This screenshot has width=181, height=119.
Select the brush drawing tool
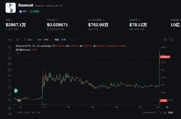10,76
